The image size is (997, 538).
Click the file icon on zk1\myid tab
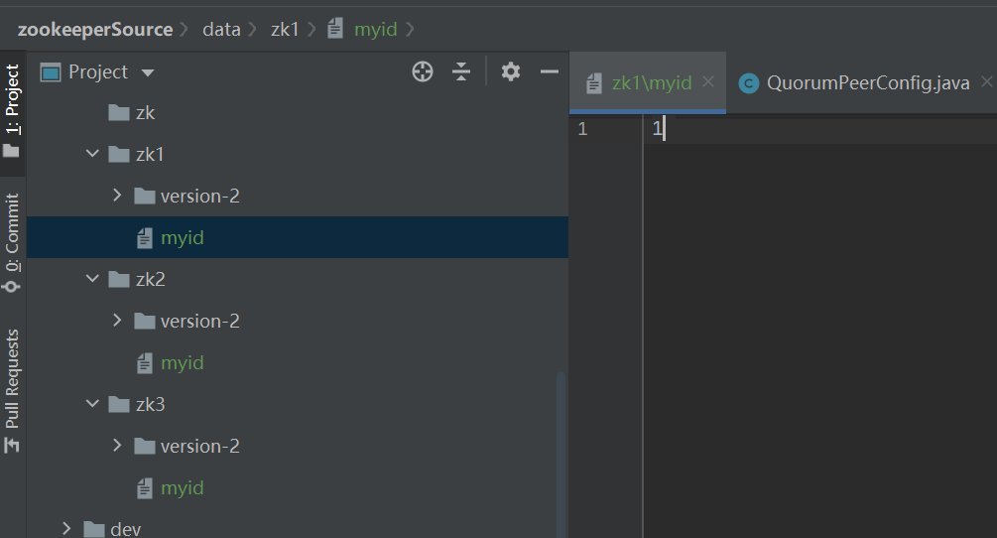[594, 83]
